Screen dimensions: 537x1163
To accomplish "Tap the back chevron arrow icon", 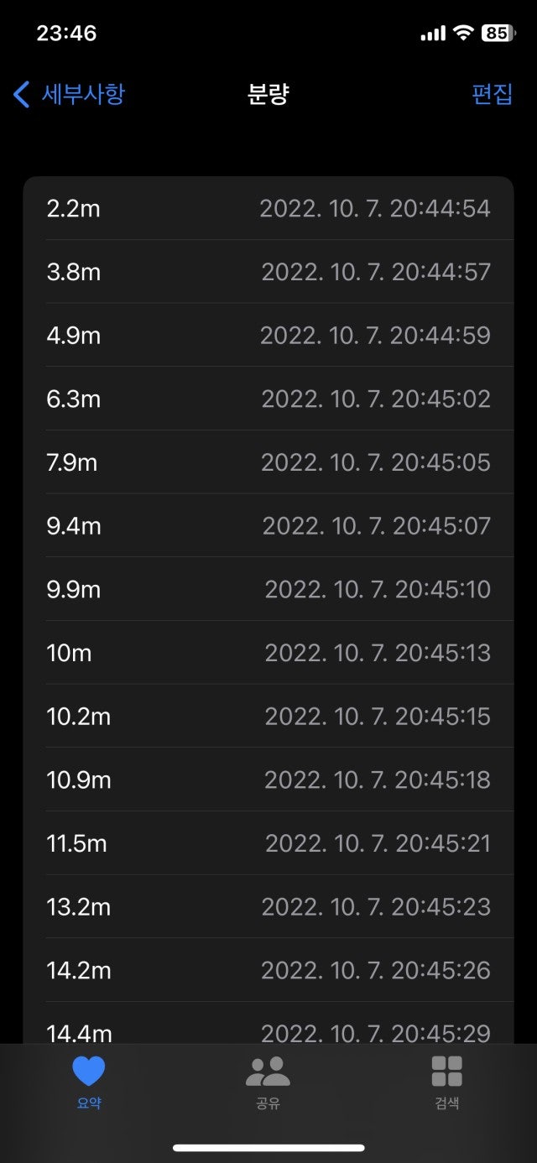I will [22, 94].
